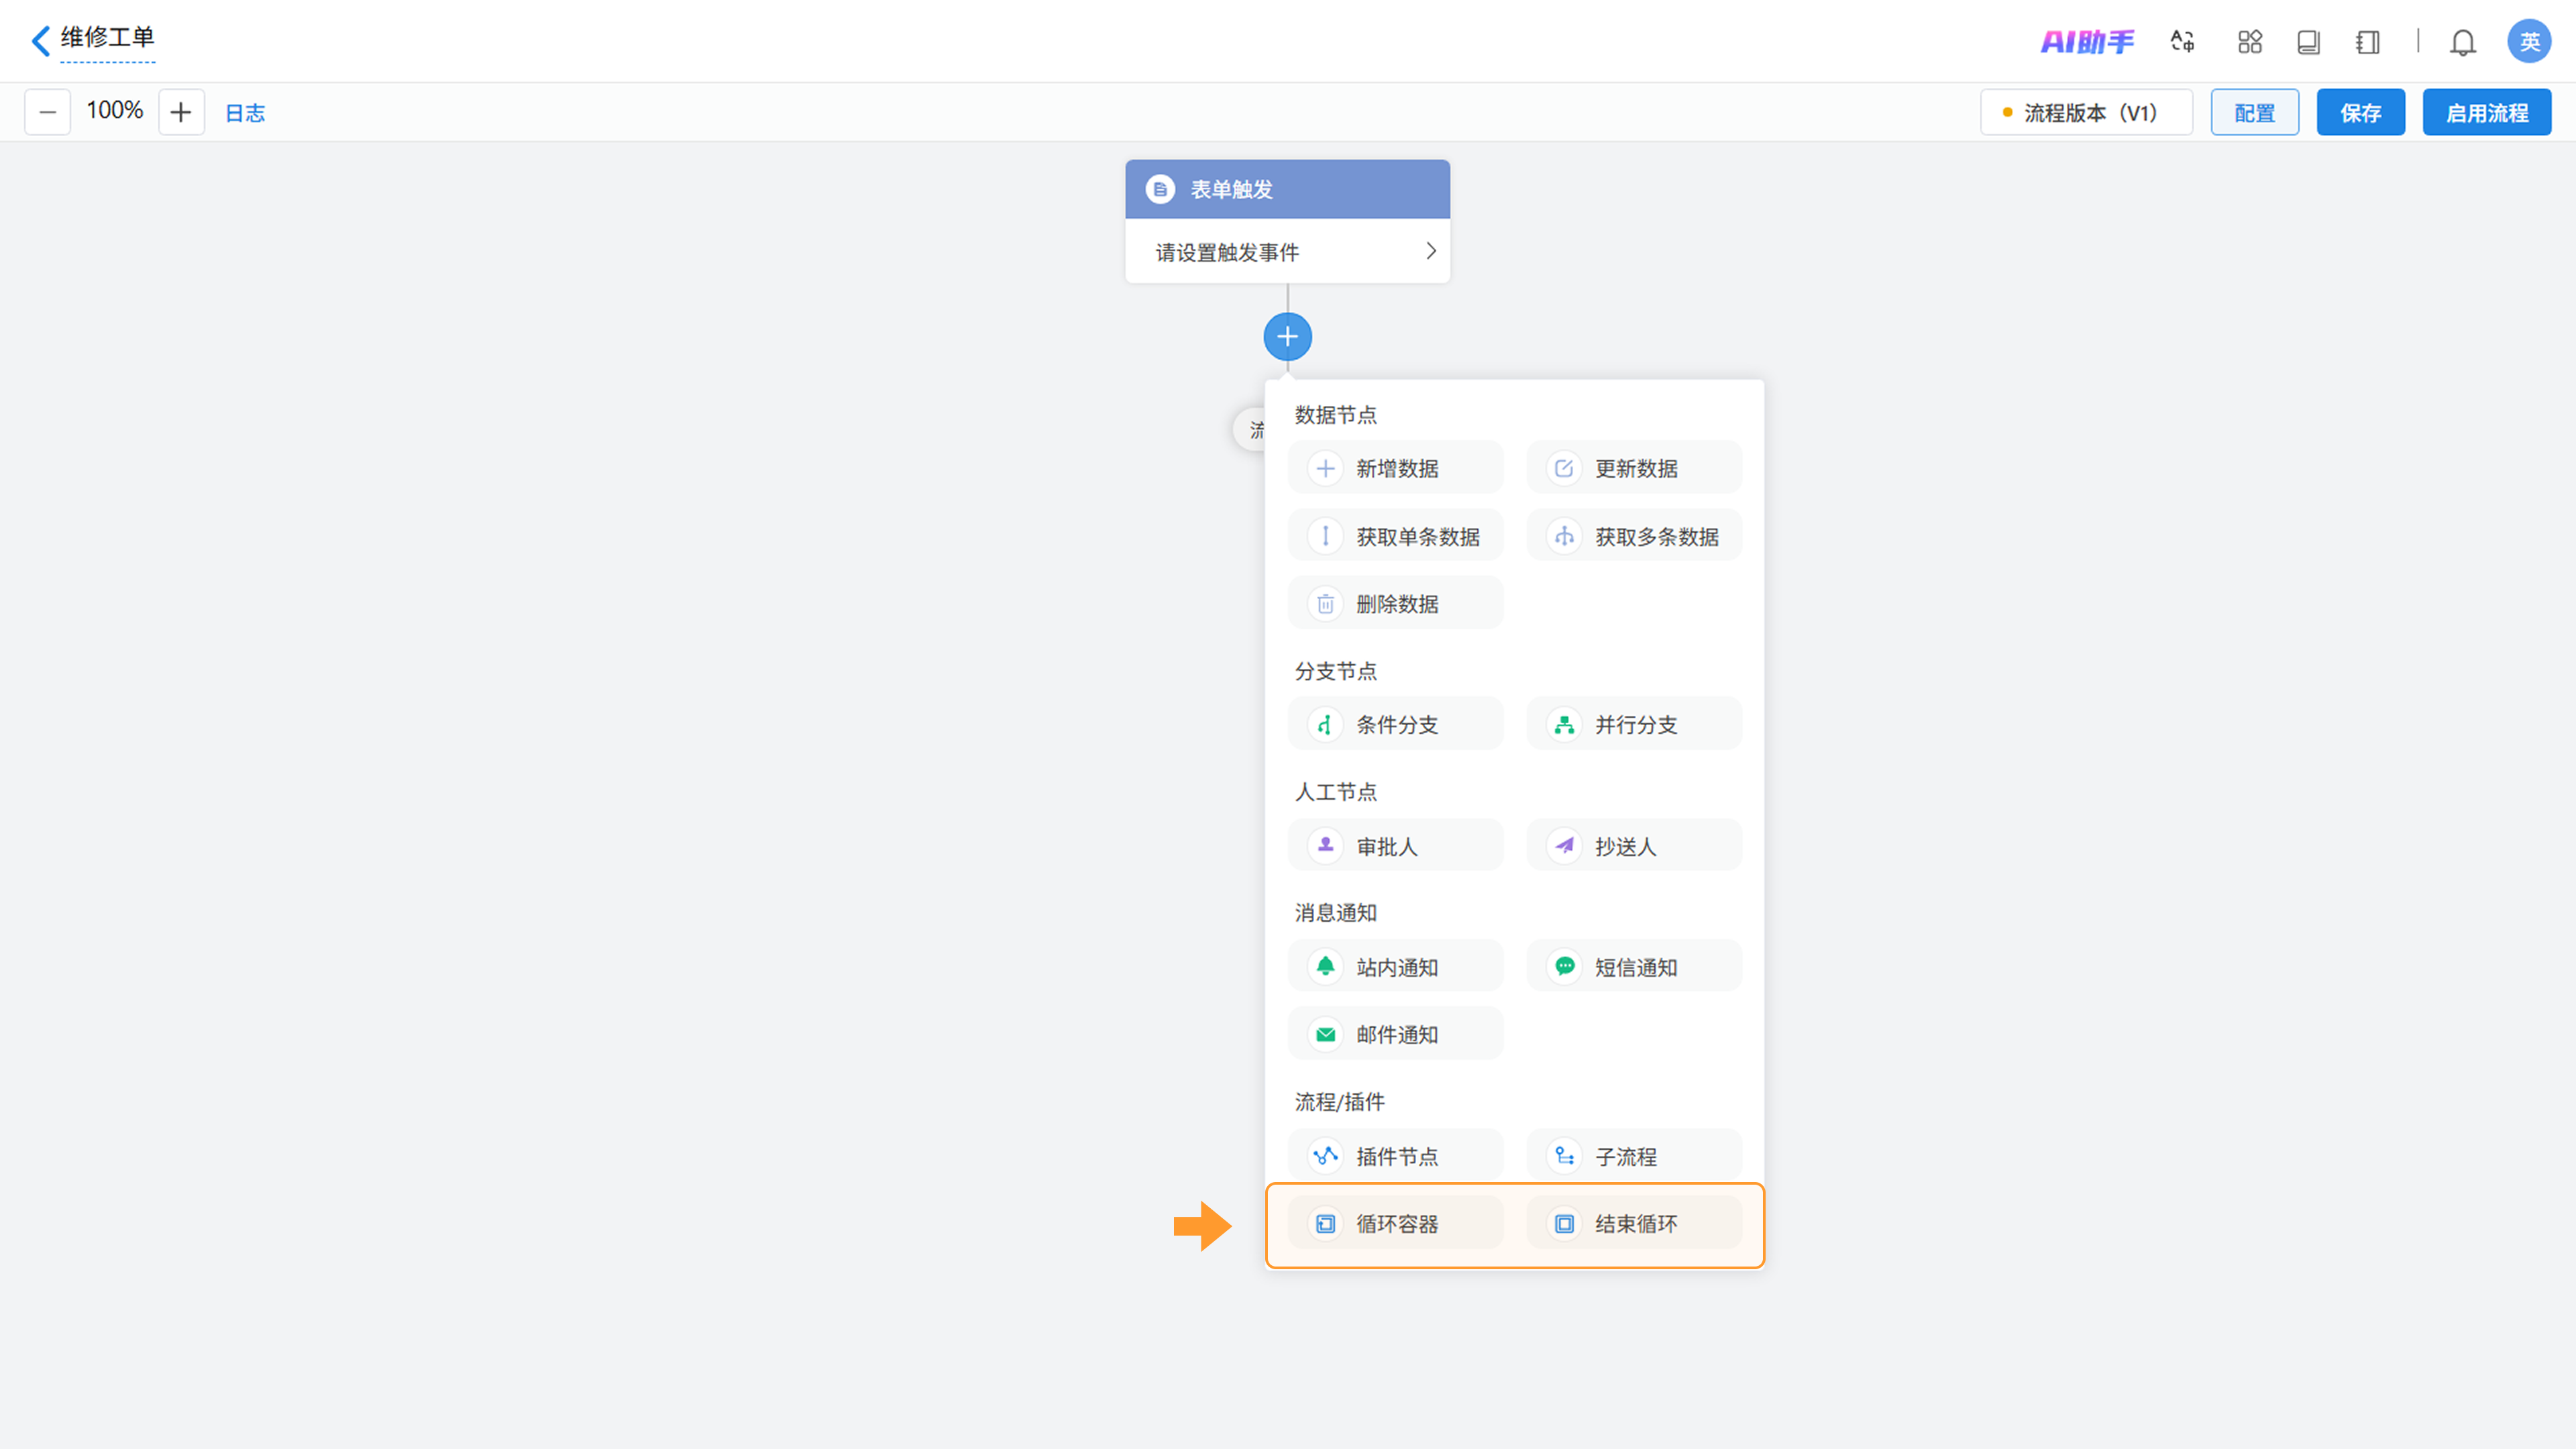The image size is (2576, 1449).
Task: Select the 审批人 approver node
Action: coord(1395,846)
